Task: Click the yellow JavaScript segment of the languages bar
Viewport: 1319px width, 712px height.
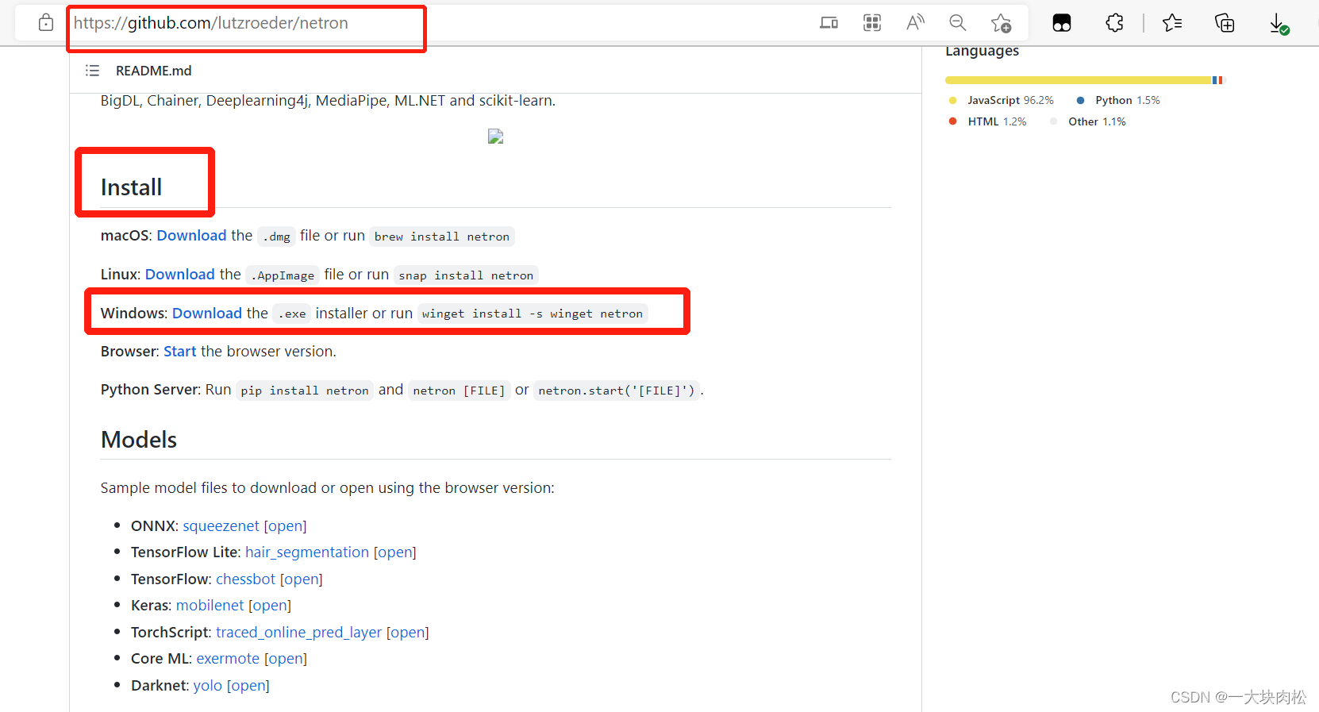Action: point(1079,80)
